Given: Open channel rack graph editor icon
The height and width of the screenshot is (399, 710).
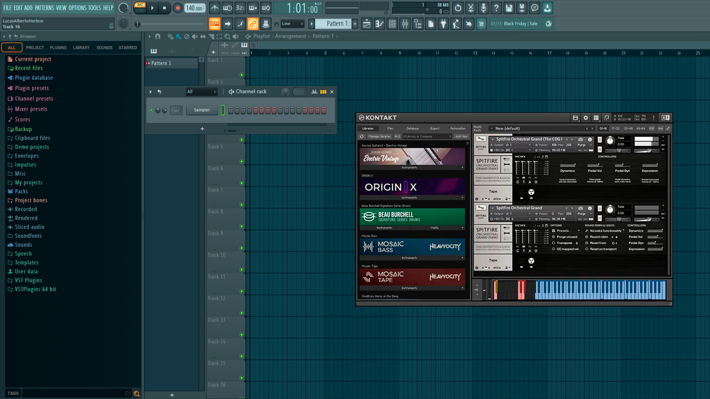Looking at the screenshot, I should click(x=314, y=92).
